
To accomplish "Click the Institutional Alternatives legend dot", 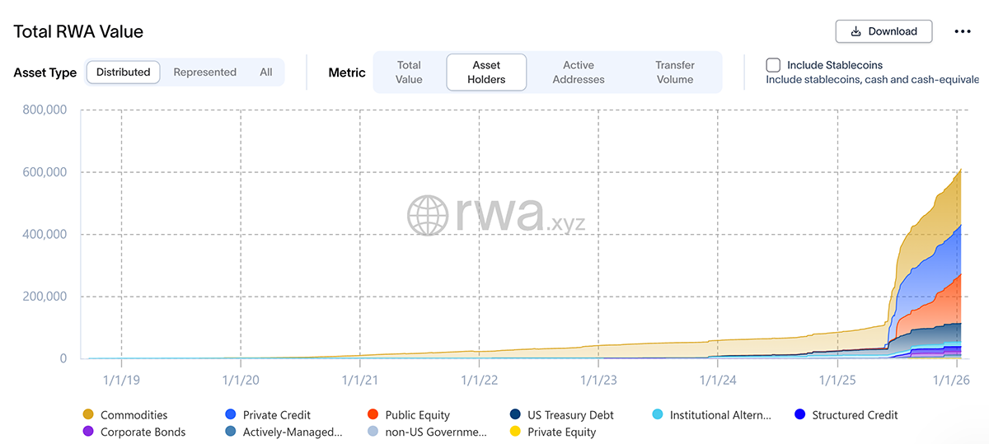I will tap(657, 414).
